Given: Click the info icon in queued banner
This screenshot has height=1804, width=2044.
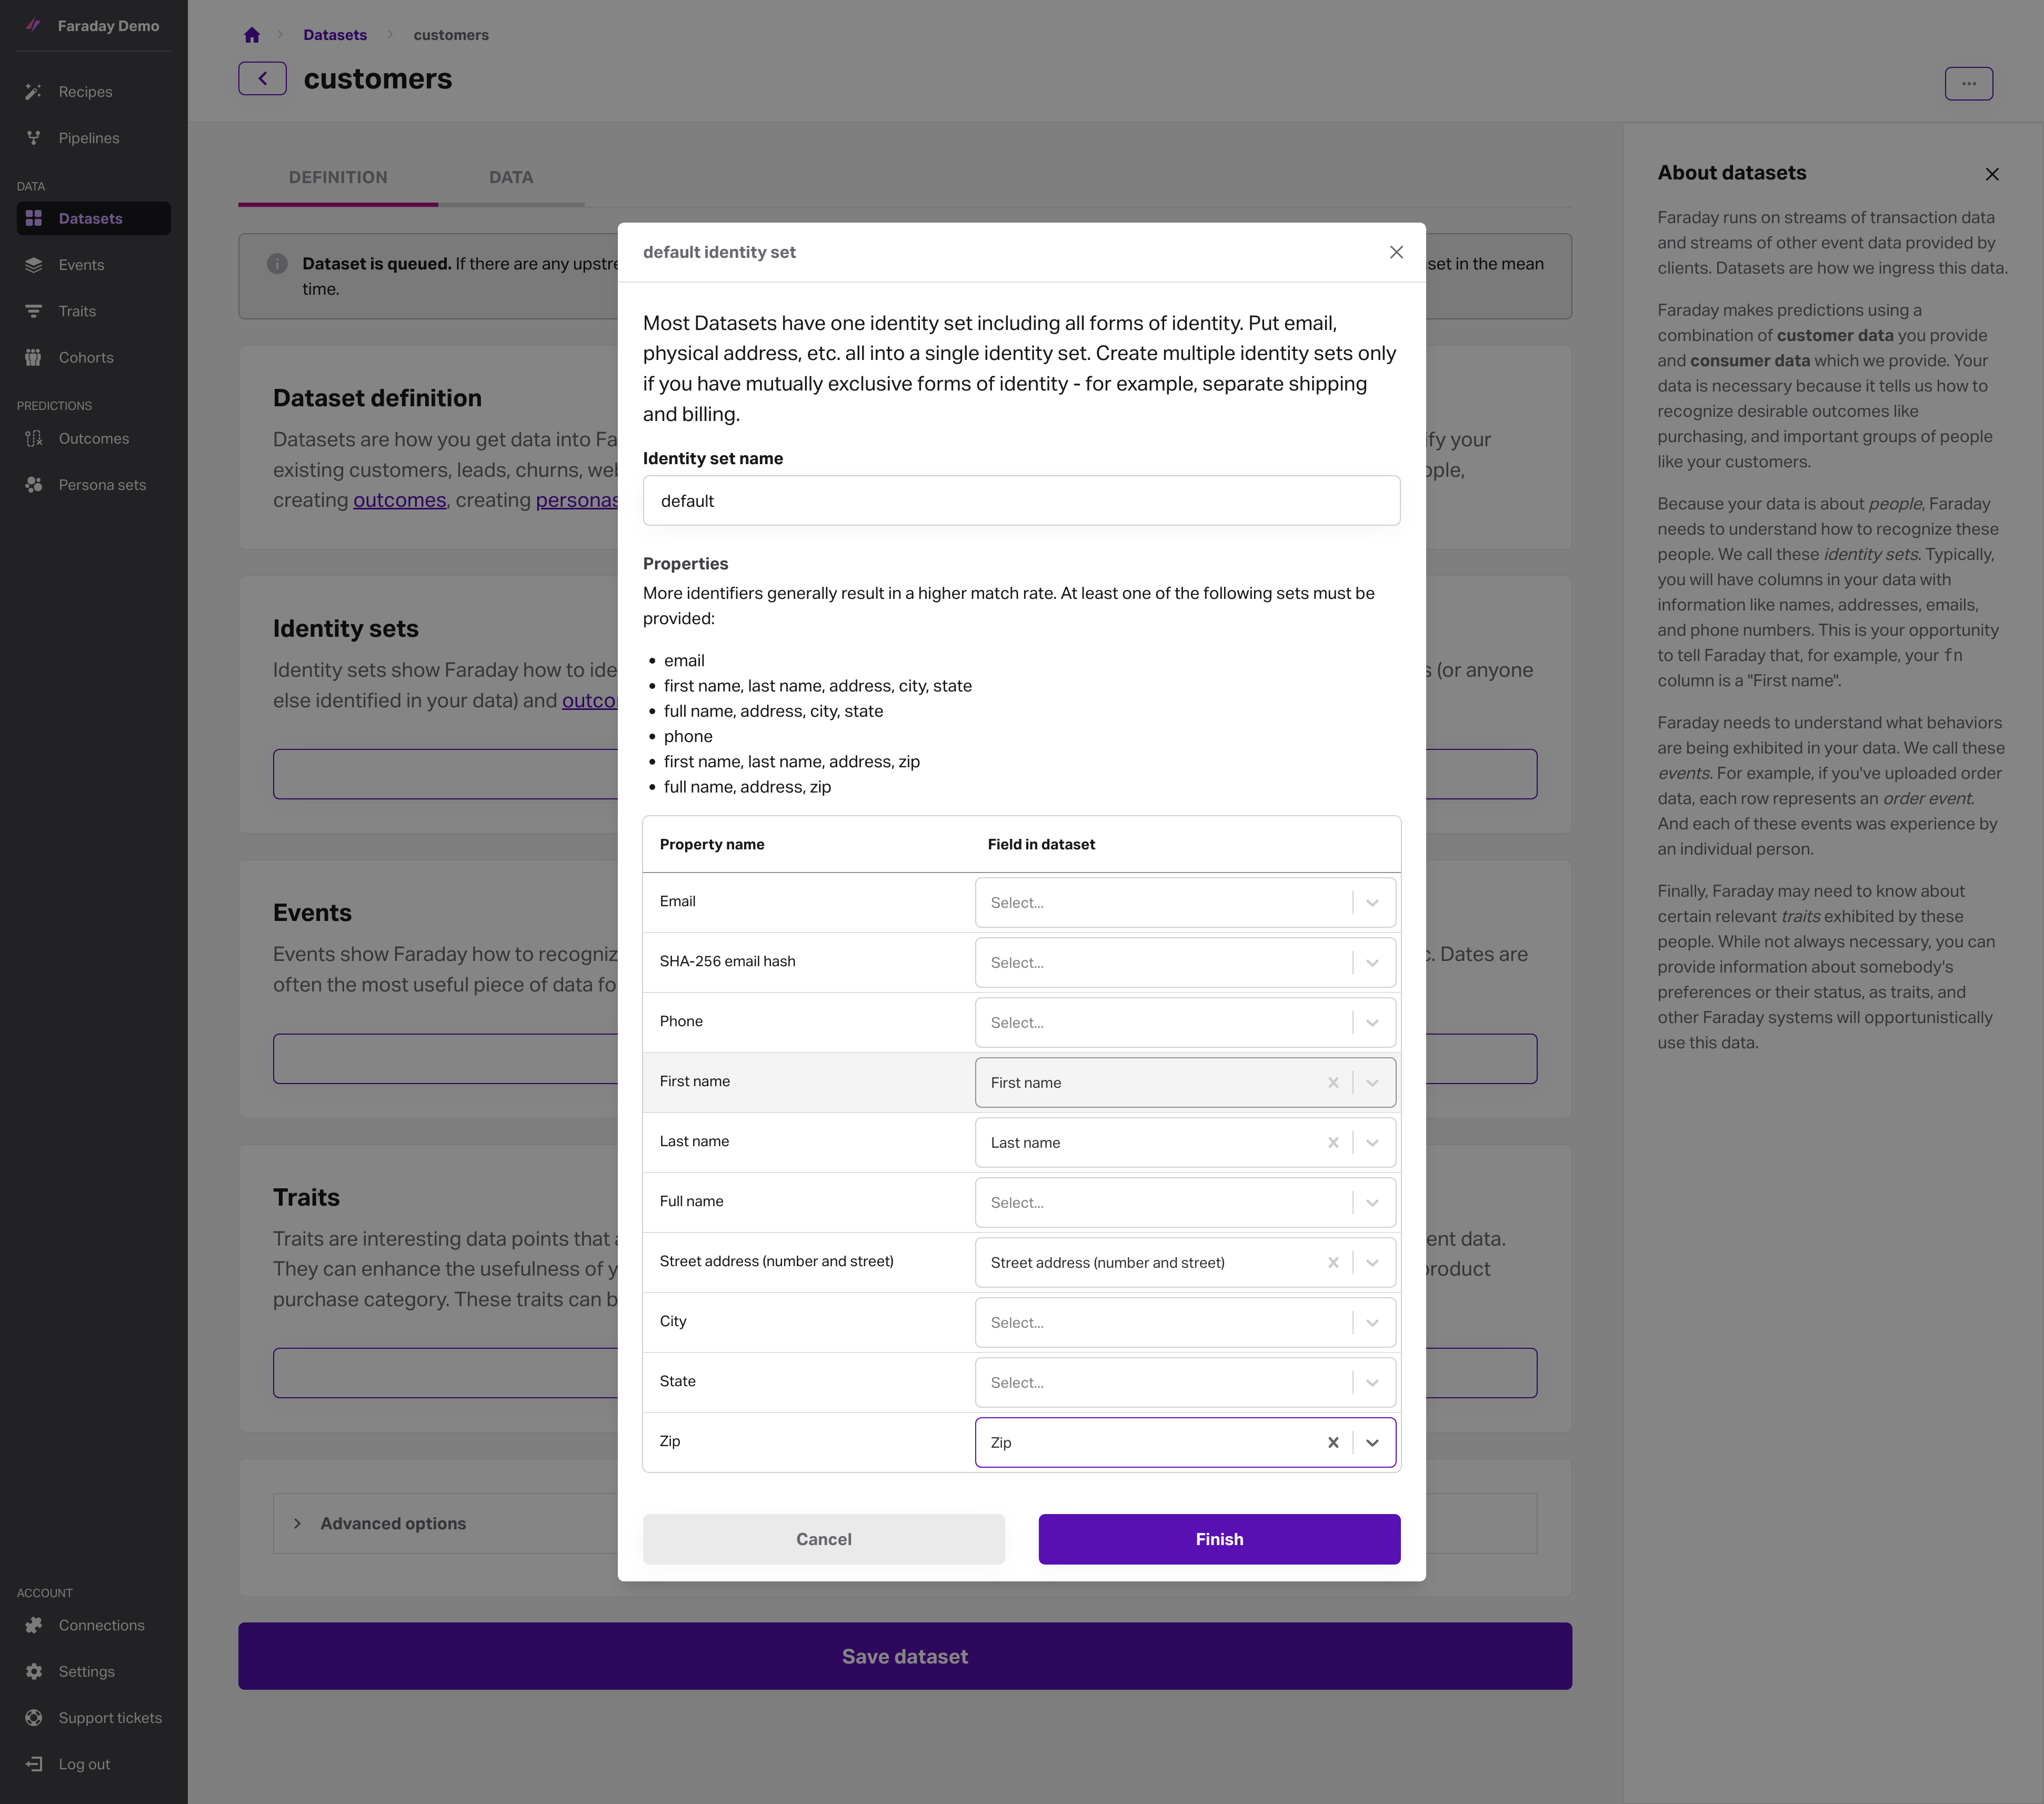Looking at the screenshot, I should coord(277,264).
